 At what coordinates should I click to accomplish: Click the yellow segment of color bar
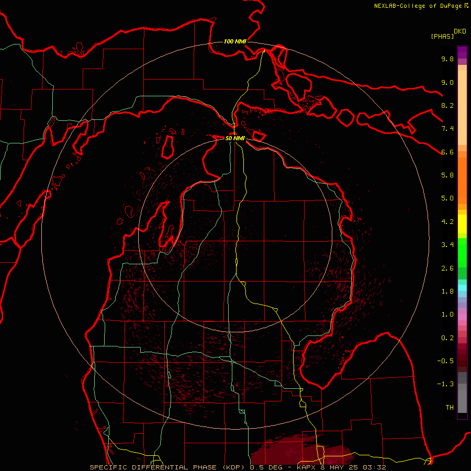(x=462, y=224)
